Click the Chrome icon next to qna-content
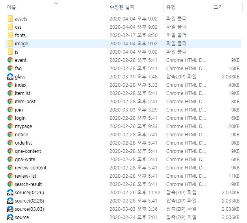 (x=10, y=151)
